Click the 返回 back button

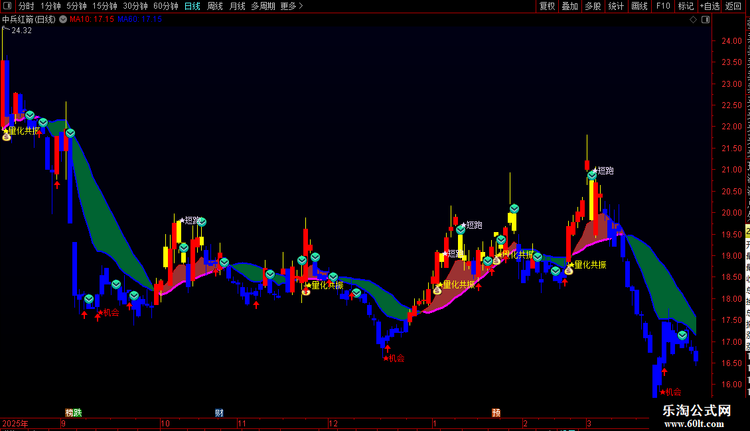pyautogui.click(x=733, y=6)
